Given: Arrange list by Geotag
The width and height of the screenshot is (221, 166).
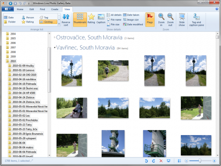Looking at the screenshot, I should click(48, 22).
